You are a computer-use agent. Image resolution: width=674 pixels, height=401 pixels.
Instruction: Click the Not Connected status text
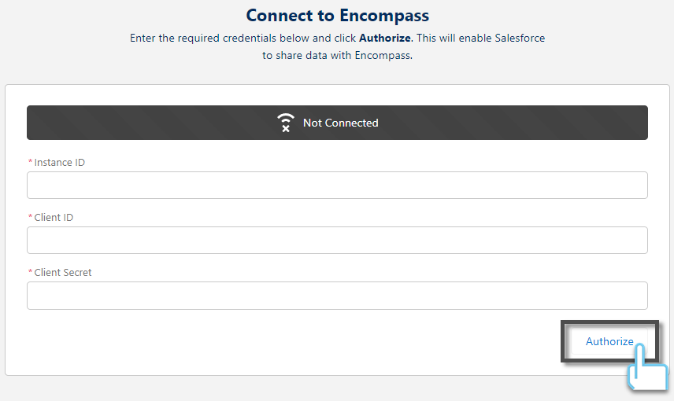click(x=340, y=123)
